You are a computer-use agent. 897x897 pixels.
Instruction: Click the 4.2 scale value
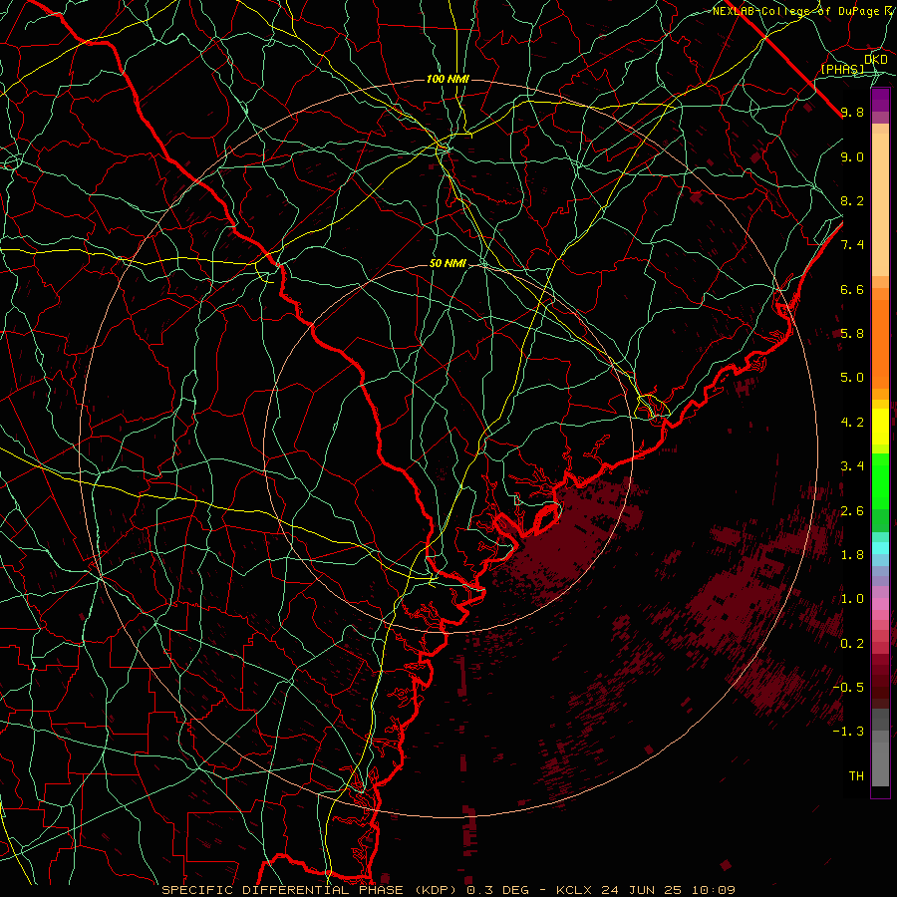pyautogui.click(x=852, y=423)
